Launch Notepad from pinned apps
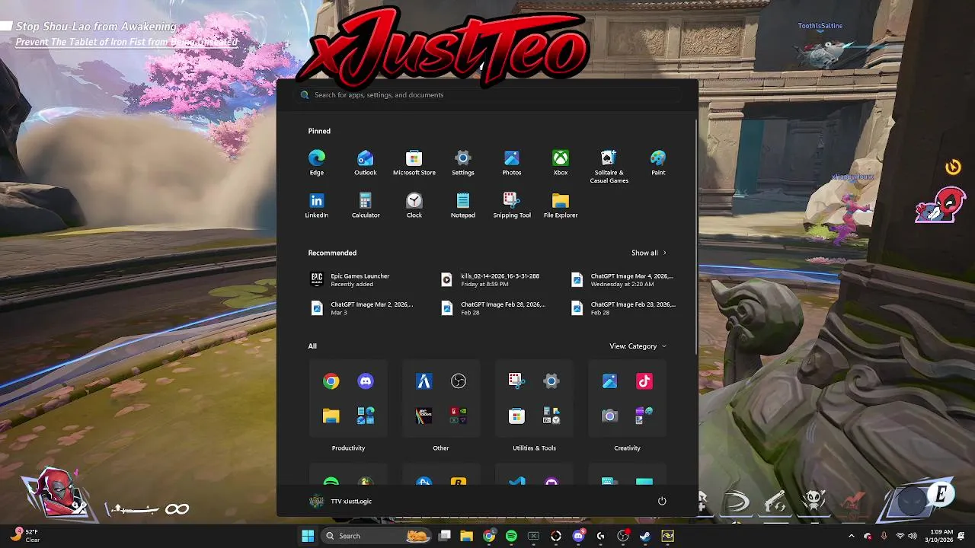 coord(462,205)
